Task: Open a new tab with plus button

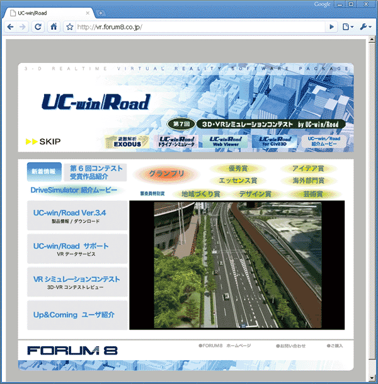Action: [x=101, y=13]
